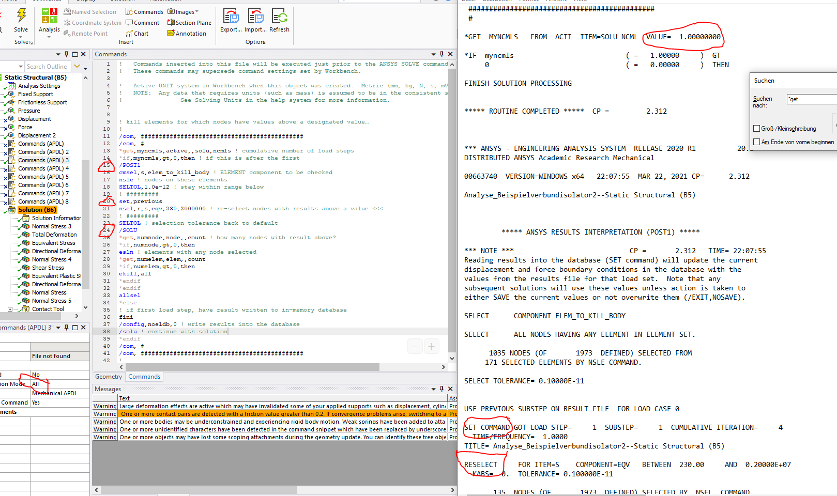Click the greyed Named Selection tool
The image size is (837, 496).
[90, 12]
